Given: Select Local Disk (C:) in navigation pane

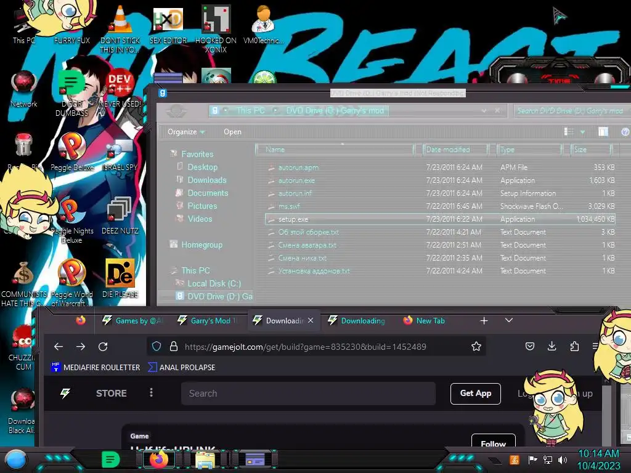Looking at the screenshot, I should 214,283.
